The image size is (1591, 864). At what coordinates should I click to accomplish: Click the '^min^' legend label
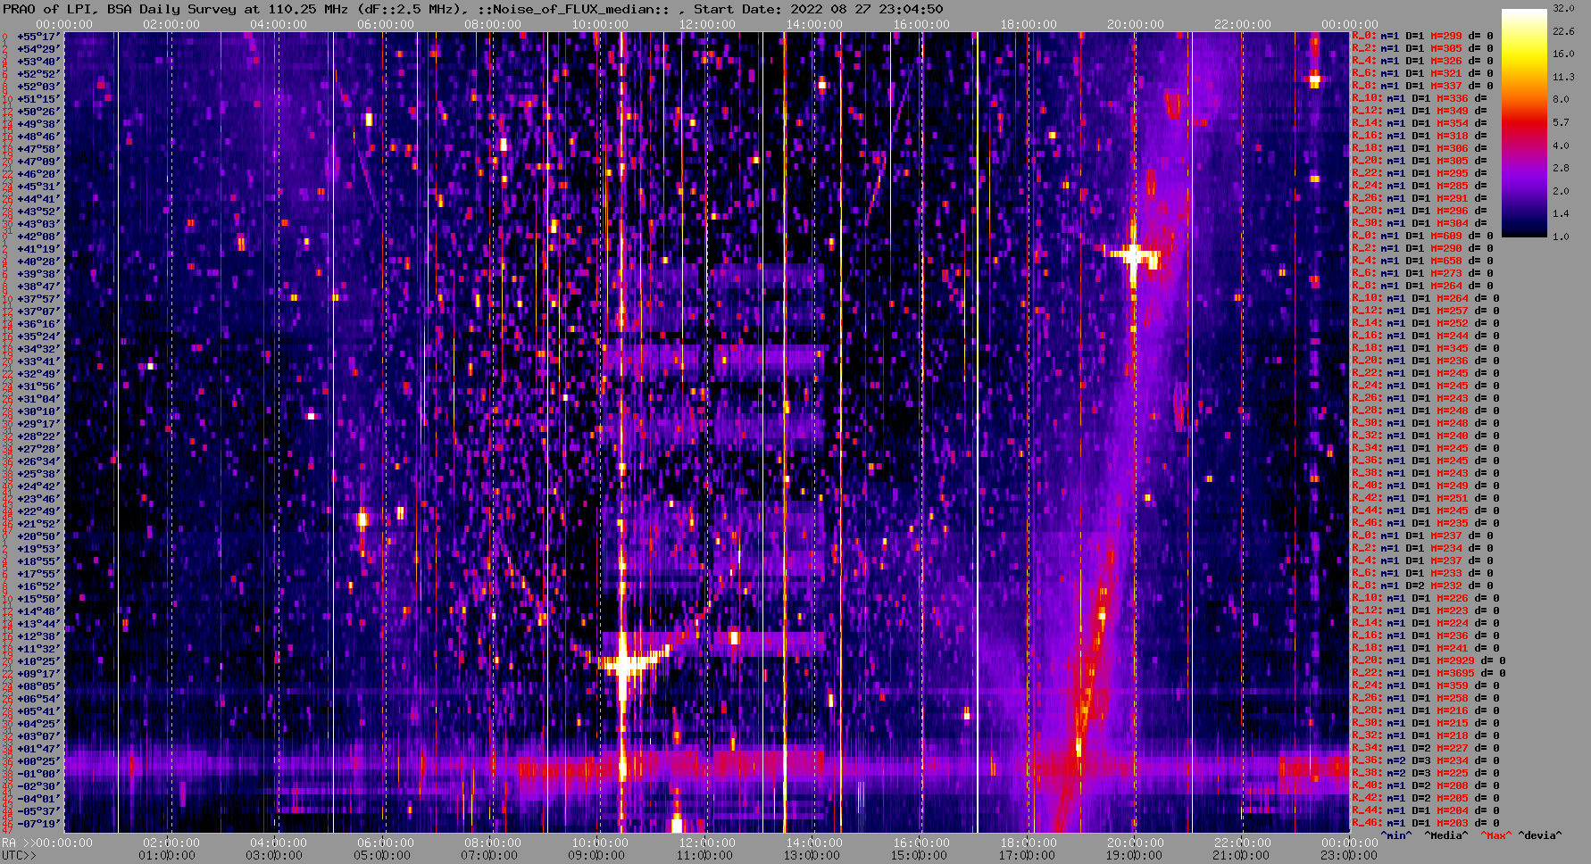click(1396, 835)
